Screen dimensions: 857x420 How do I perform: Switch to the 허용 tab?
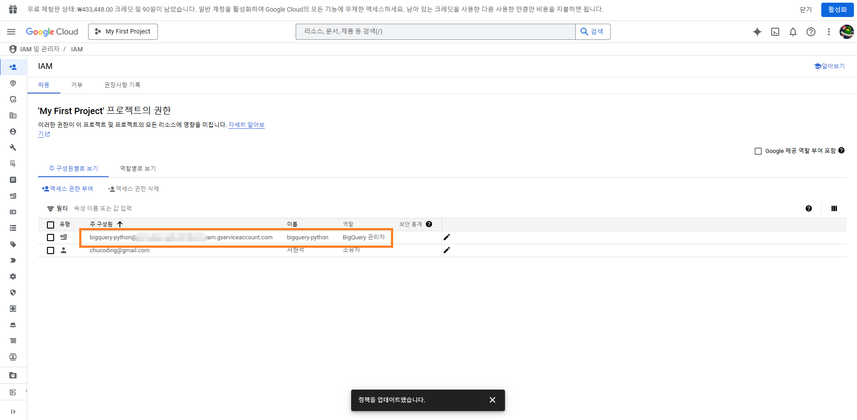click(44, 85)
